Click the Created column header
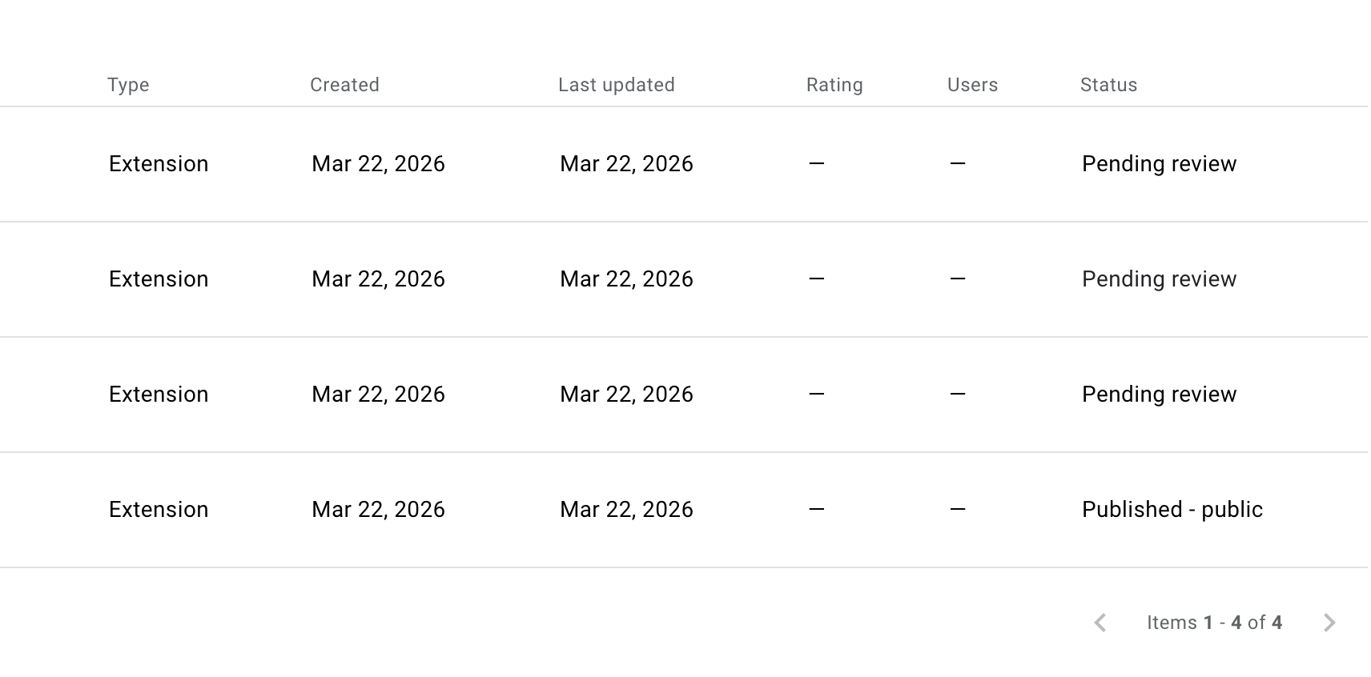The height and width of the screenshot is (677, 1371). coord(344,85)
